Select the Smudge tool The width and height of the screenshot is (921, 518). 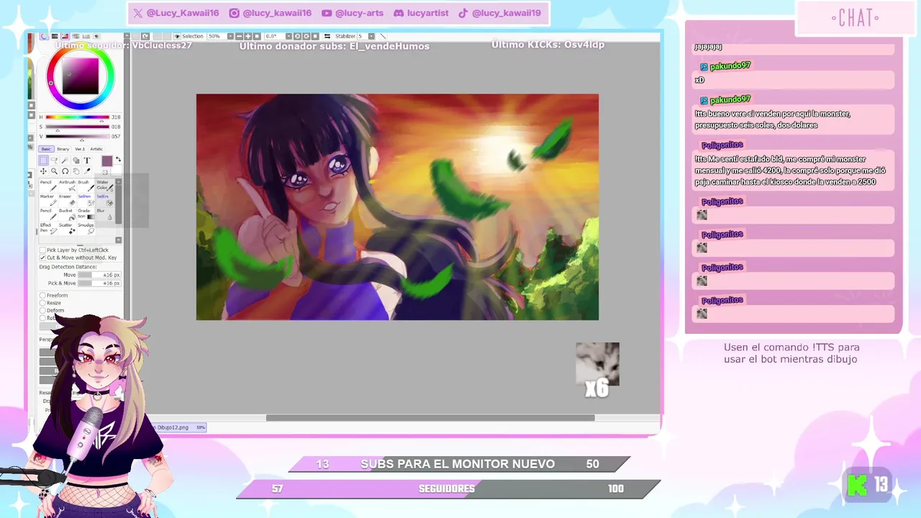pos(86,229)
